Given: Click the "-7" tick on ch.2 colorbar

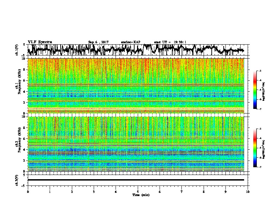Looking at the screenshot, I should [x=260, y=167].
